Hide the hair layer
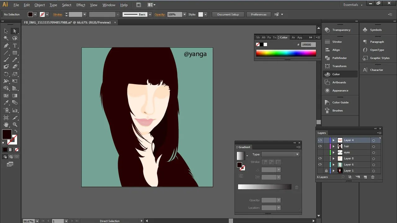The height and width of the screenshot is (223, 397). tap(320, 146)
